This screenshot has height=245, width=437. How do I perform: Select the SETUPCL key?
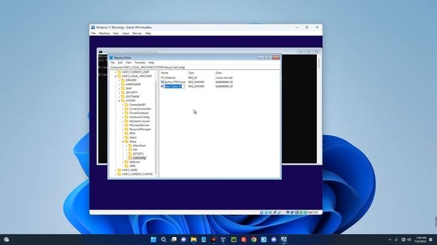[x=138, y=154]
